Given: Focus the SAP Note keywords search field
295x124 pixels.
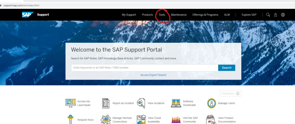Looking at the screenshot, I should pos(145,68).
